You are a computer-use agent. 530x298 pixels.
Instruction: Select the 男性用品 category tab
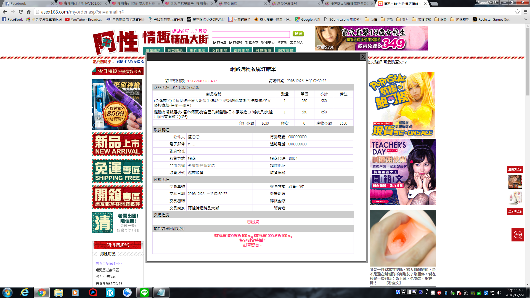[197, 50]
